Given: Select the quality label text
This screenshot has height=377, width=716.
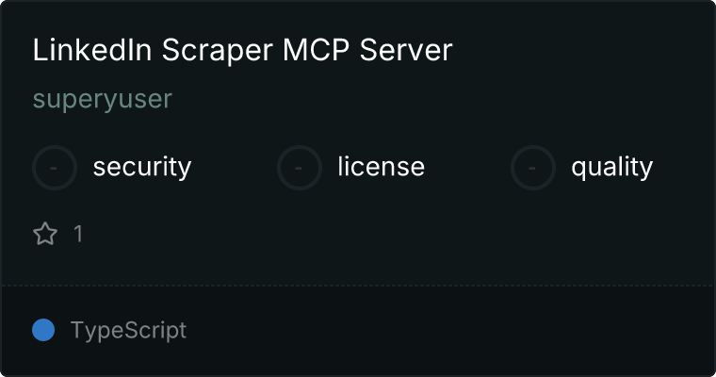Looking at the screenshot, I should (611, 168).
